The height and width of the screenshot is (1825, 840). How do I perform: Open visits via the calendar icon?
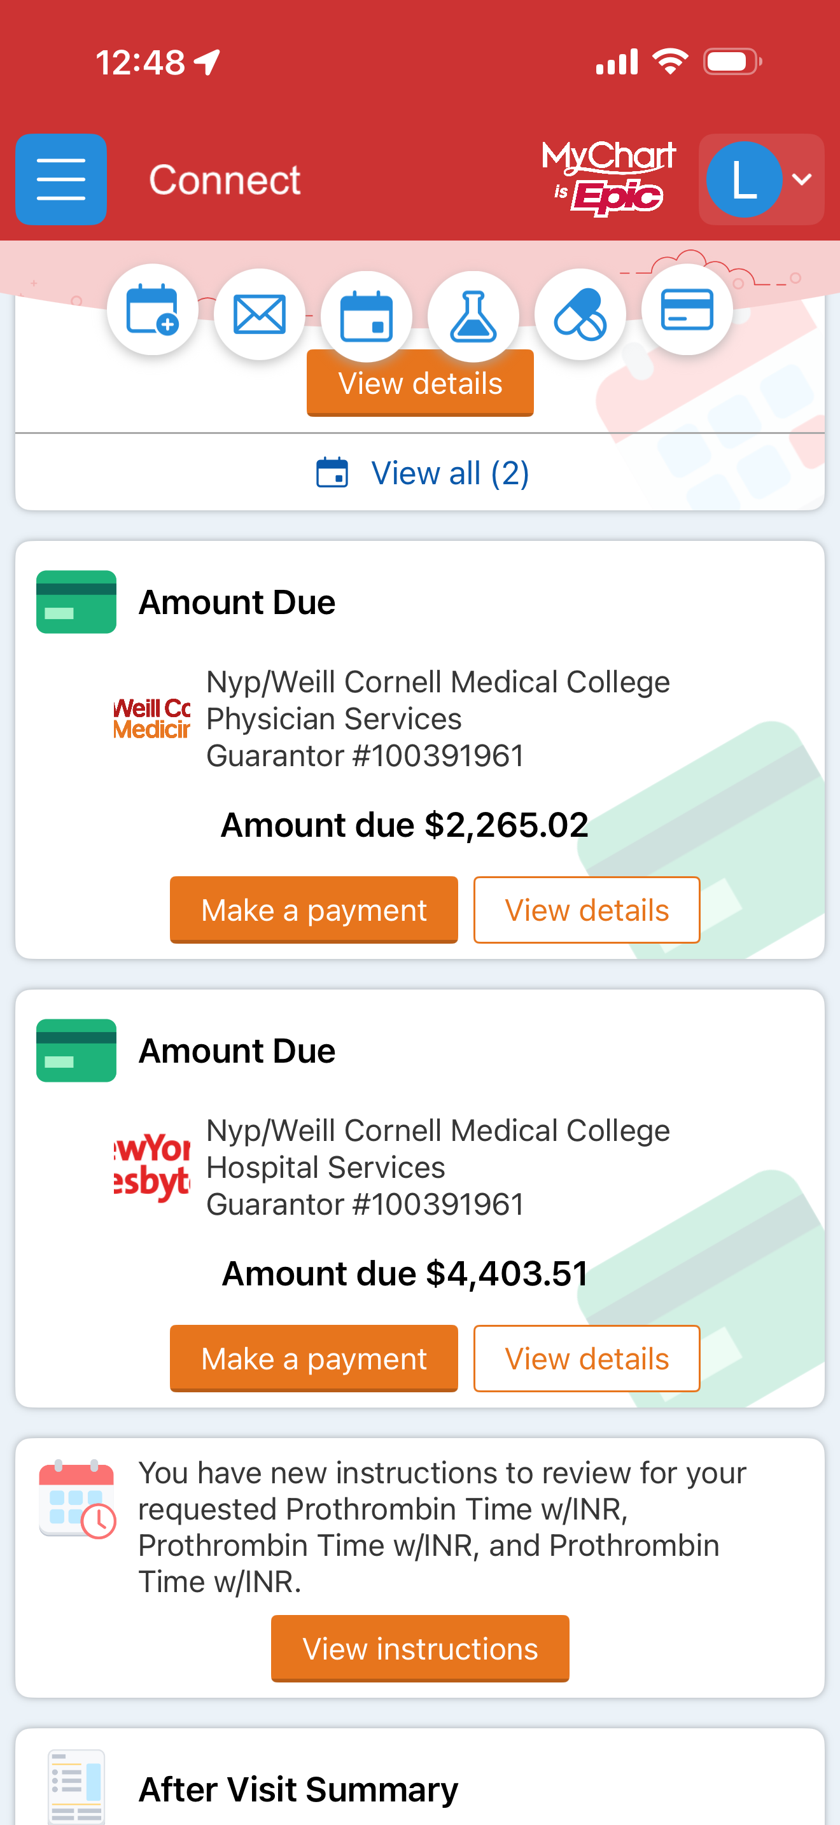tap(366, 316)
